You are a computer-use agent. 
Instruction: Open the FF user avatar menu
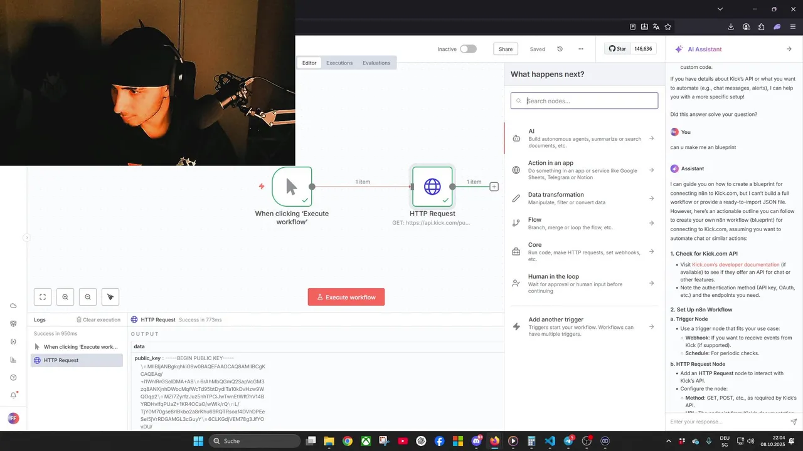tap(13, 418)
